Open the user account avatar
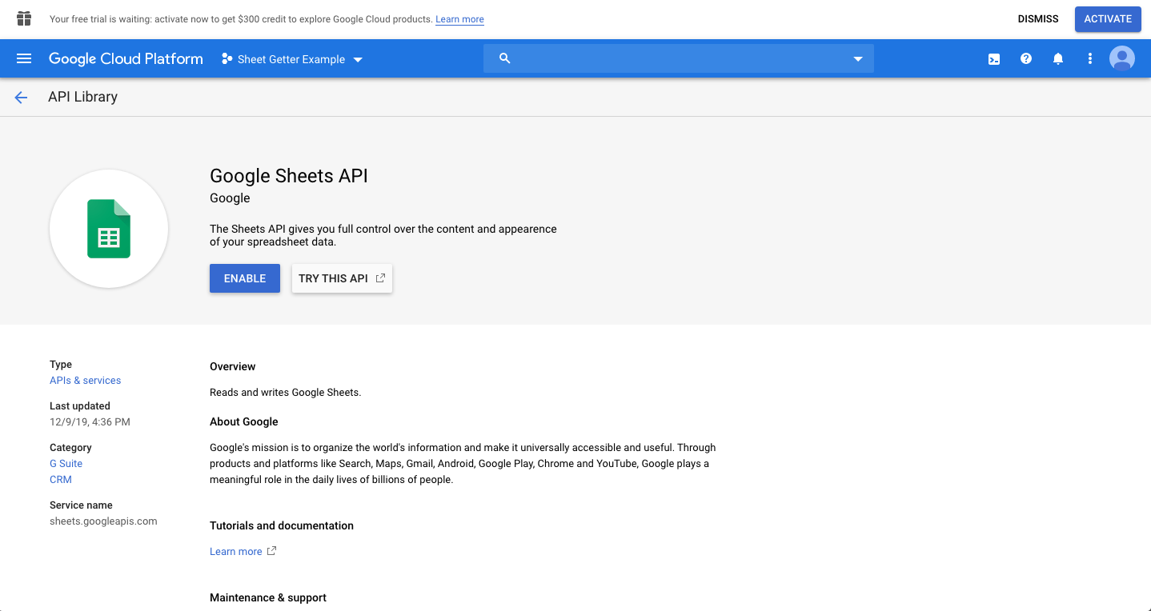This screenshot has width=1151, height=611. click(x=1122, y=58)
